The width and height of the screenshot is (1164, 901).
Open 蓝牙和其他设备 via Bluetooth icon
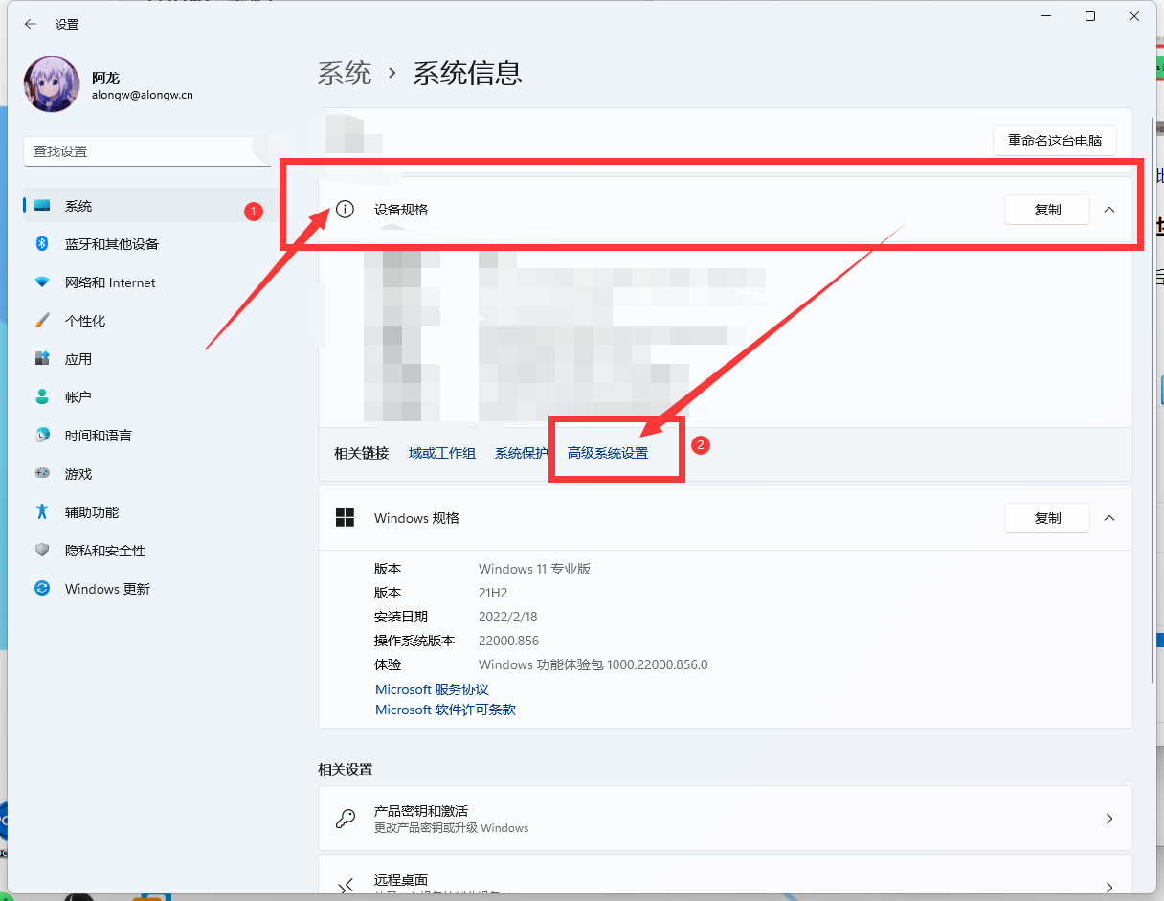point(42,244)
